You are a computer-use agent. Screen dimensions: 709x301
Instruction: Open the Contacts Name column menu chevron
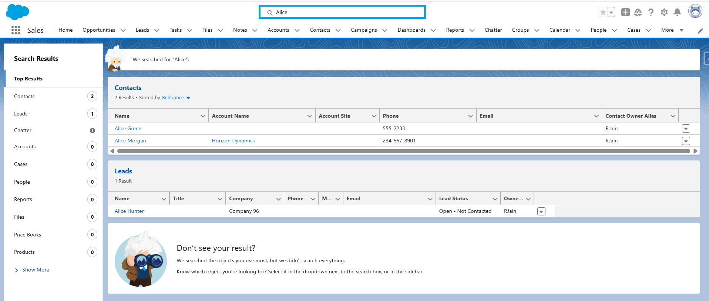(203, 116)
